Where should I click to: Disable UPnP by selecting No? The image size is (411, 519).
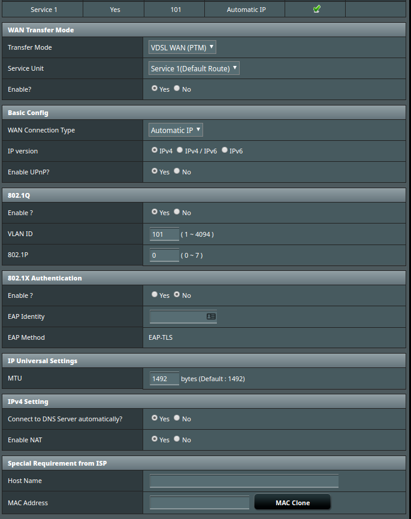point(177,171)
